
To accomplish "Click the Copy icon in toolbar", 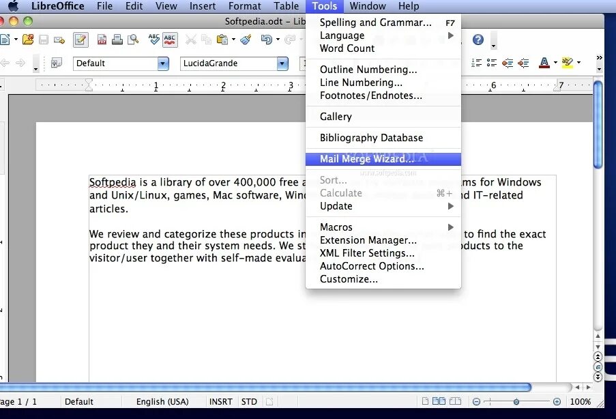I will 206,40.
